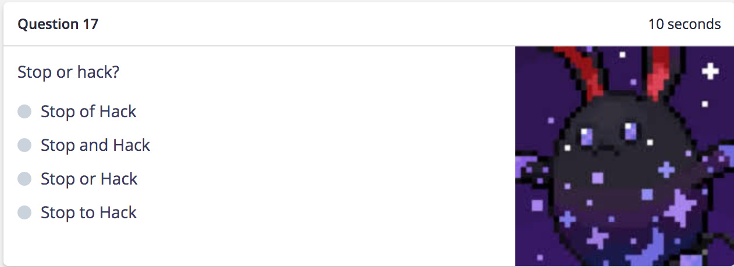Click the 'Stop and Hack' answer label
734x267 pixels.
(95, 145)
